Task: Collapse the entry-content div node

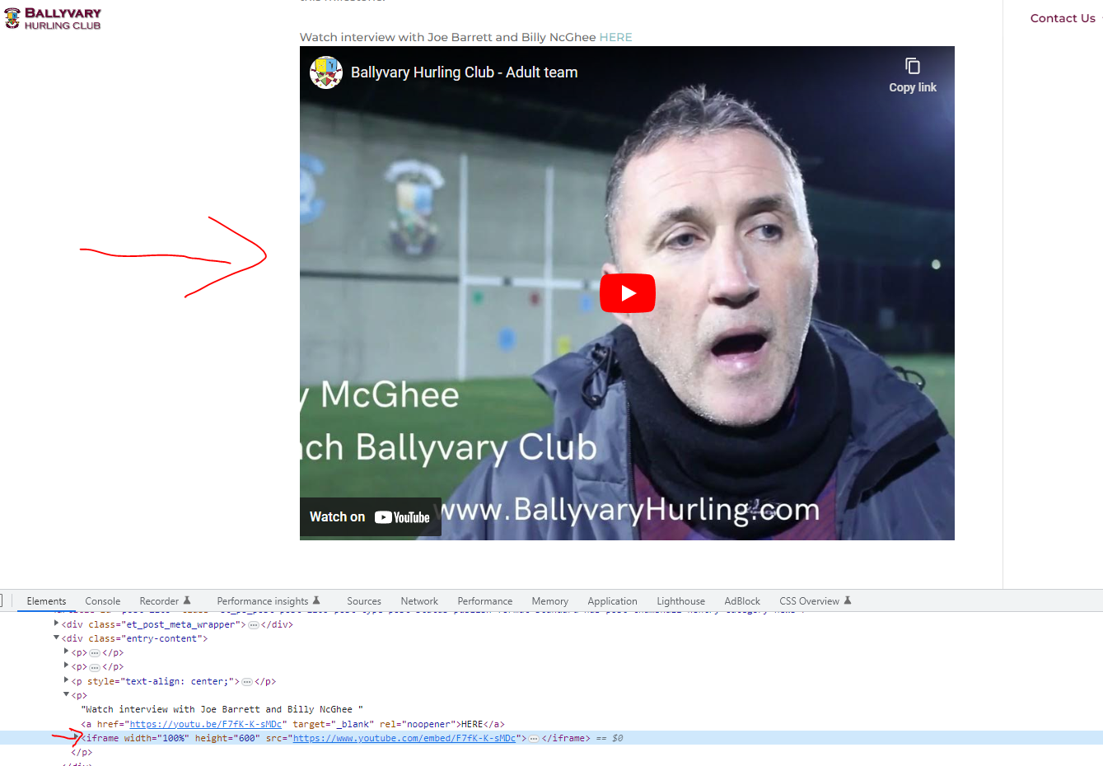Action: [x=56, y=638]
